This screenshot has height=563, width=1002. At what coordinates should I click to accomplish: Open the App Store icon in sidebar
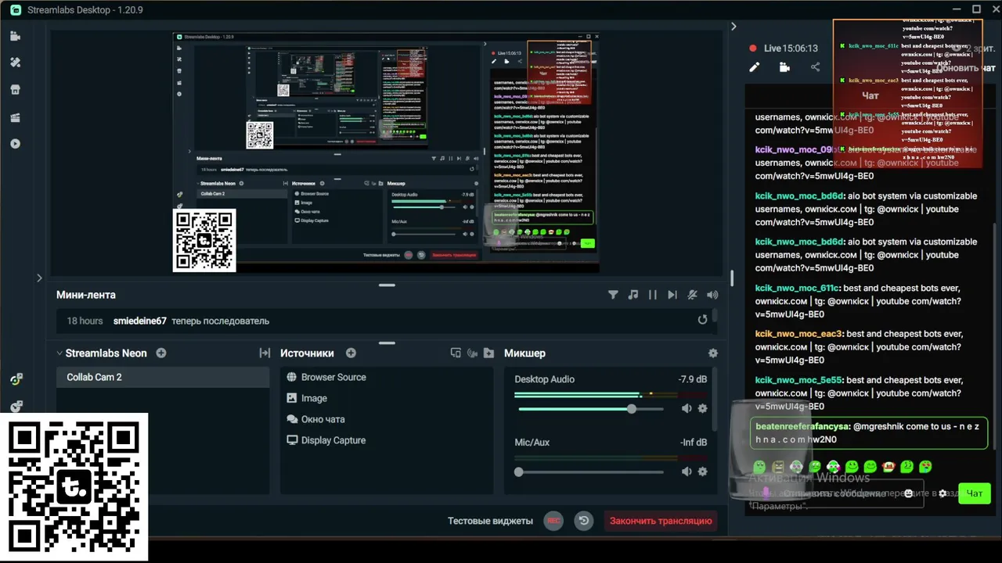pos(16,89)
